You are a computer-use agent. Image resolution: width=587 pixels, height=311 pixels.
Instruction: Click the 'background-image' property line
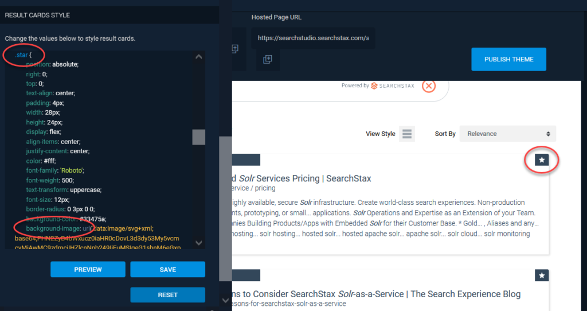tap(90, 228)
